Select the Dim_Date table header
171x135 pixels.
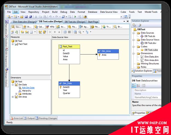[x=69, y=83]
